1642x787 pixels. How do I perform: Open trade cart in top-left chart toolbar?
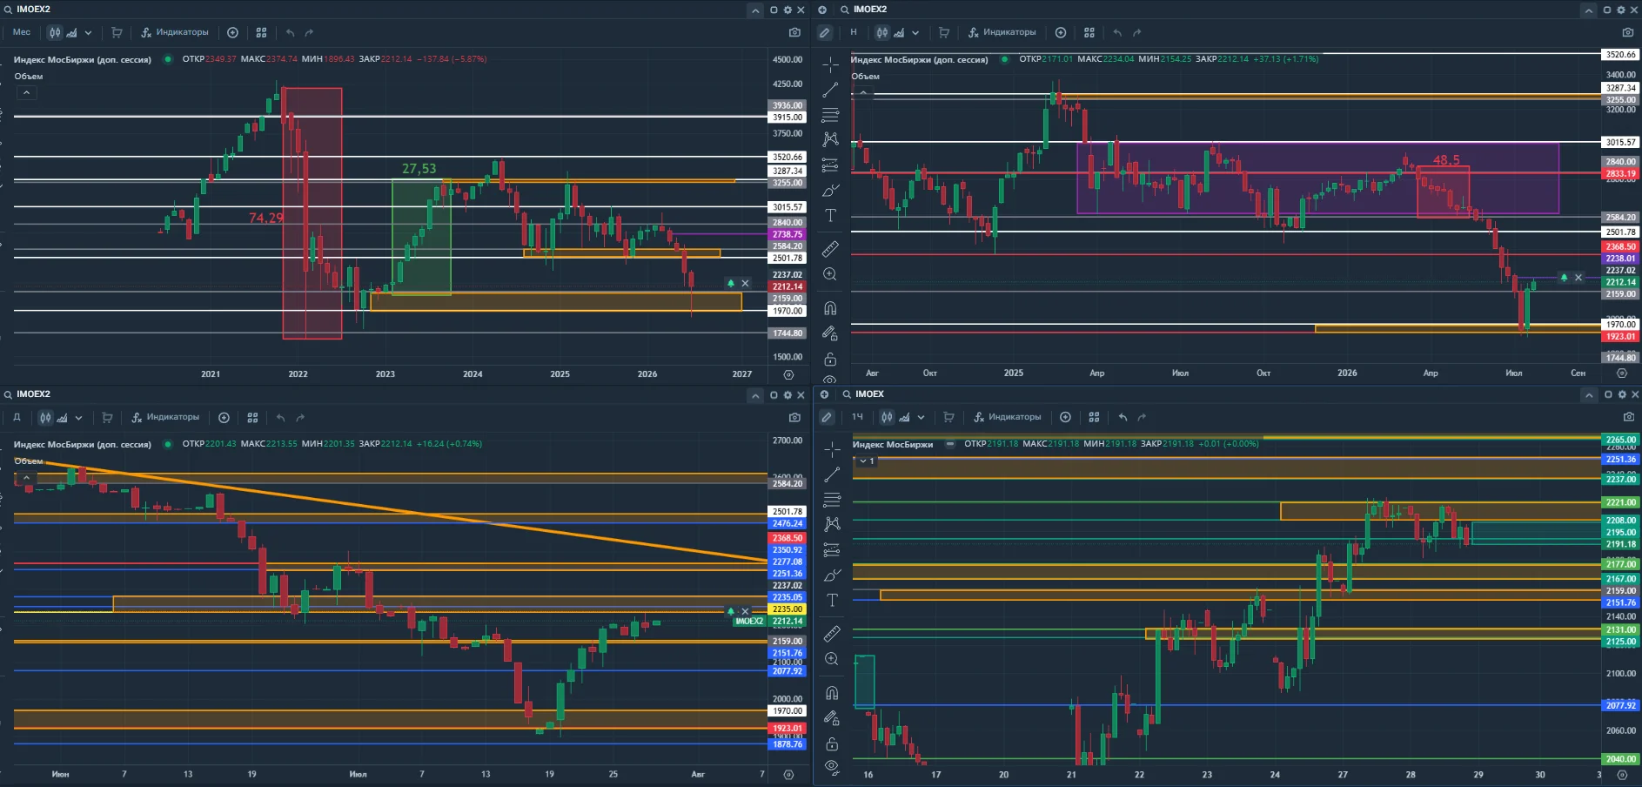(x=117, y=32)
